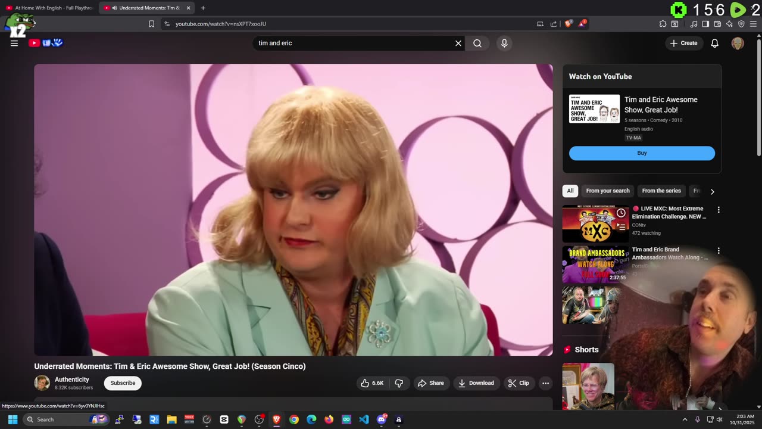The image size is (762, 429).
Task: Open 'Tim and Eric Awesome Show, Great Job!' title
Action: [x=661, y=105]
